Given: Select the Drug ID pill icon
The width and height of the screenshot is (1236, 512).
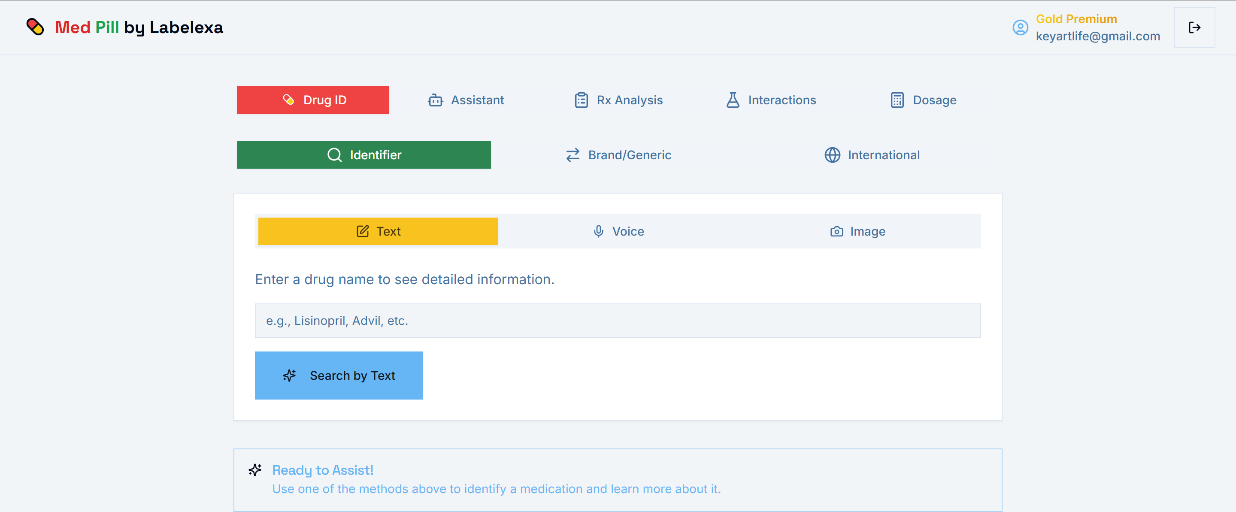Looking at the screenshot, I should pyautogui.click(x=288, y=100).
